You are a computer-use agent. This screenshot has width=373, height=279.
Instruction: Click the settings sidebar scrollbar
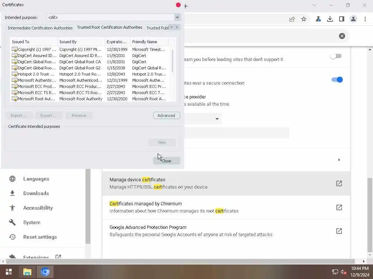88,206
